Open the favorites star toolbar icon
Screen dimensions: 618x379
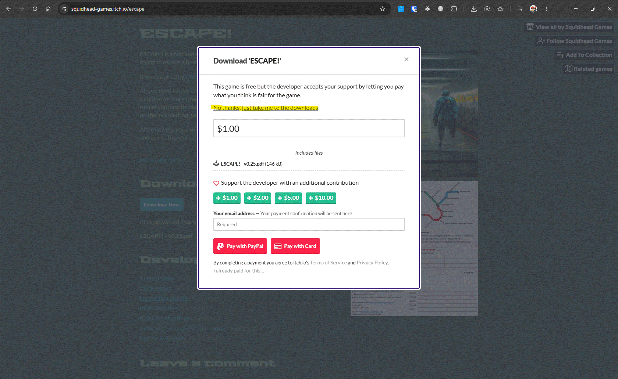click(x=500, y=9)
